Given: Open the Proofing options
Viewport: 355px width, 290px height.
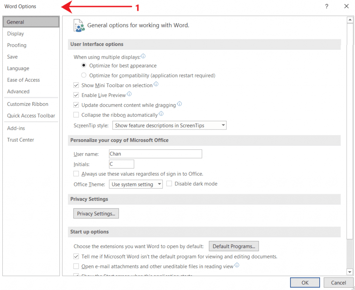Looking at the screenshot, I should [31, 45].
